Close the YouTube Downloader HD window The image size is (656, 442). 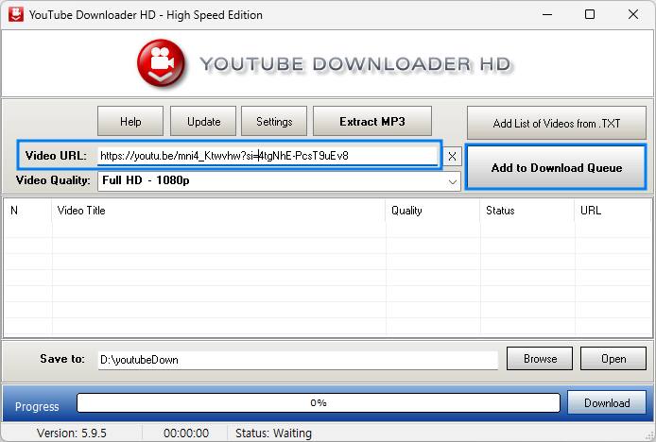coord(633,14)
